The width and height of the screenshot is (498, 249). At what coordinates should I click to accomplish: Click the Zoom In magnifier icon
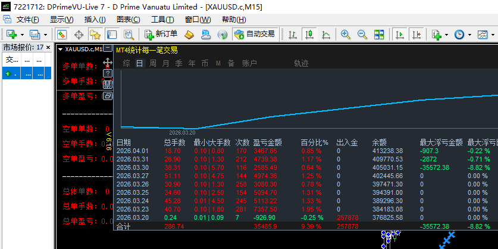[345, 35]
